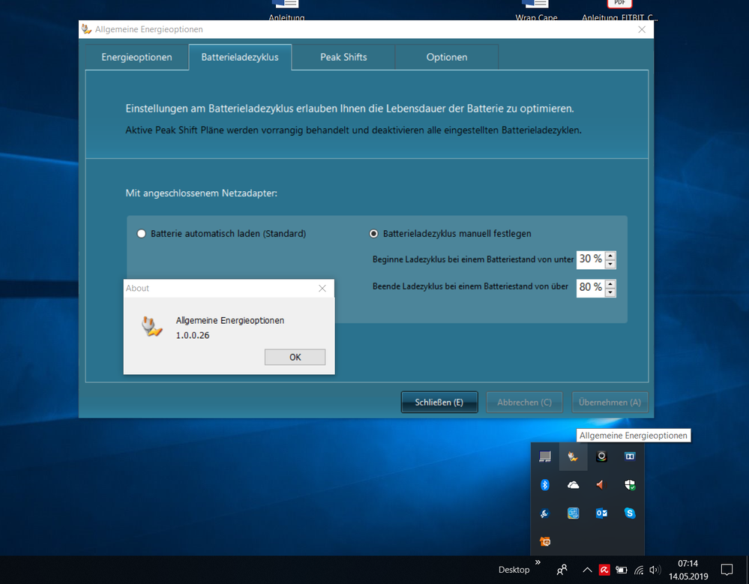Open the Dolby audio tray icon
The width and height of the screenshot is (749, 584).
point(630,457)
